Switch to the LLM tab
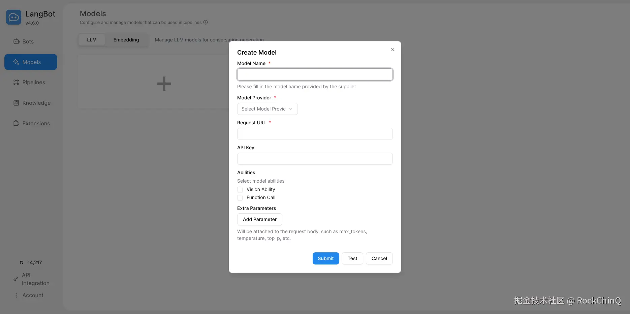Image resolution: width=630 pixels, height=314 pixels. (x=92, y=40)
